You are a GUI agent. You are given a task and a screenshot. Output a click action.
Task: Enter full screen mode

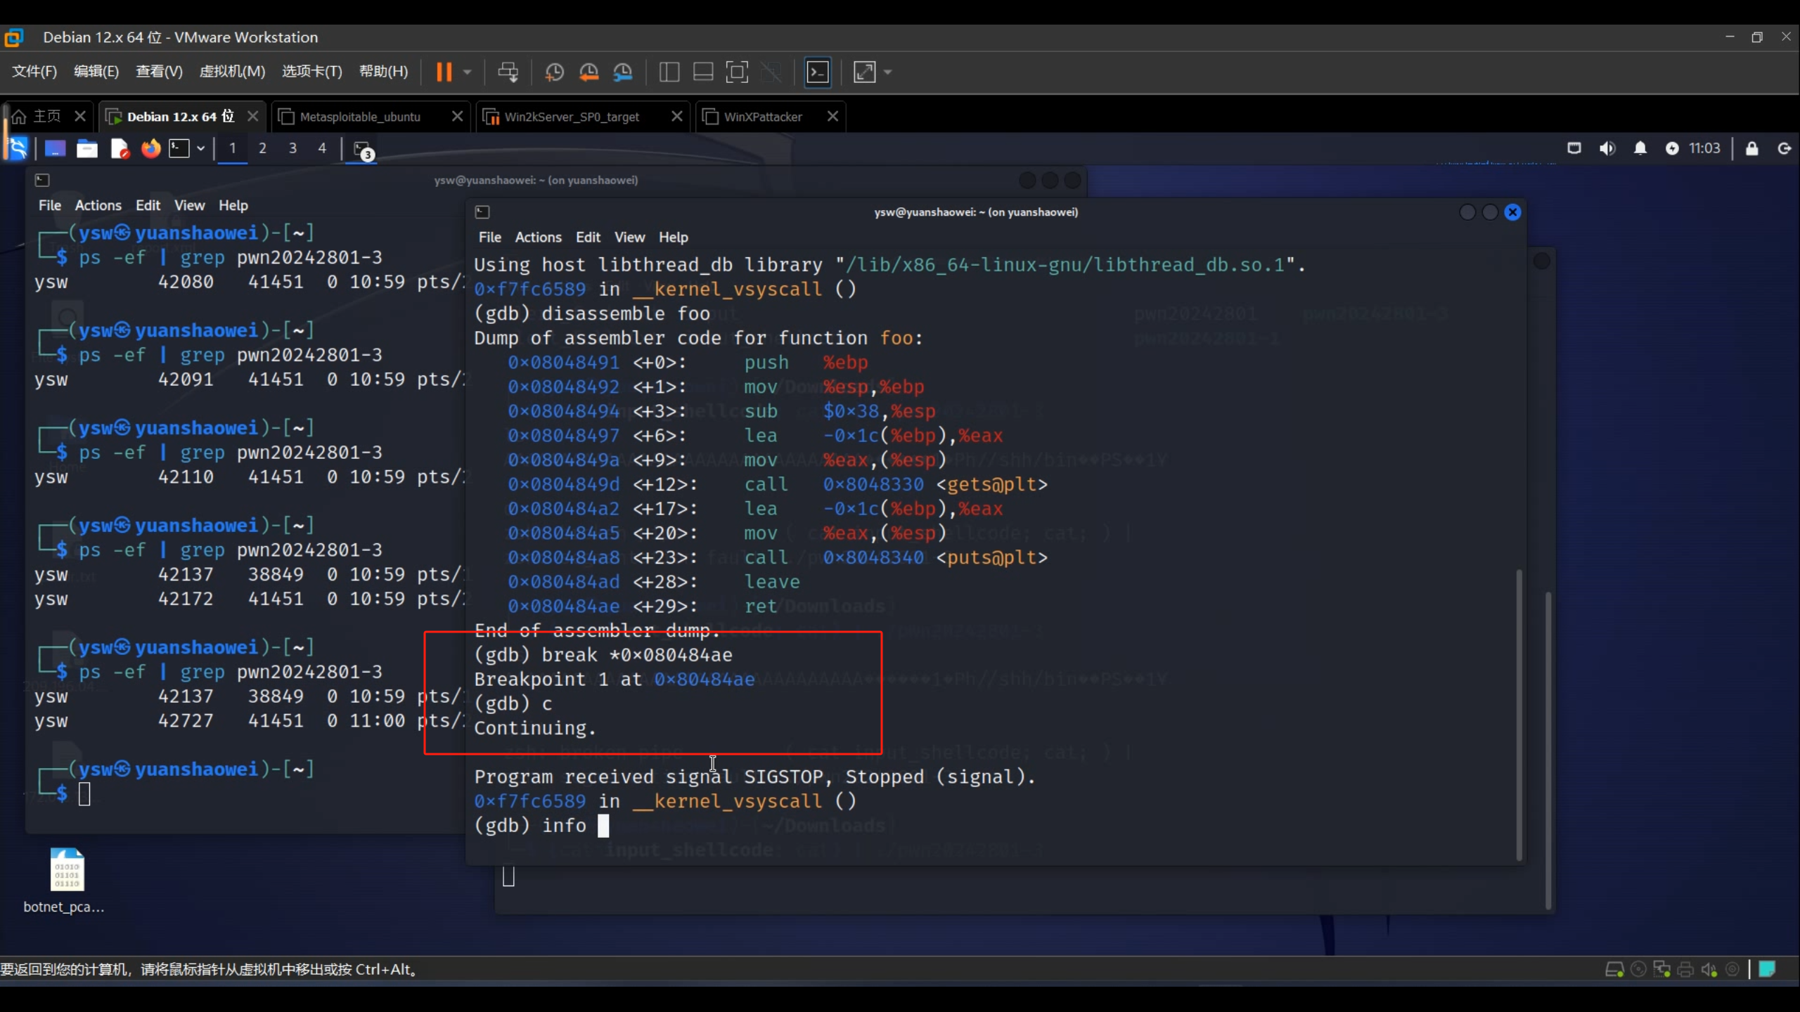coord(736,72)
